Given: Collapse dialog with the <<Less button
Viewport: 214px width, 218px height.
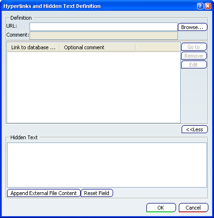Looking at the screenshot, I should (195, 129).
